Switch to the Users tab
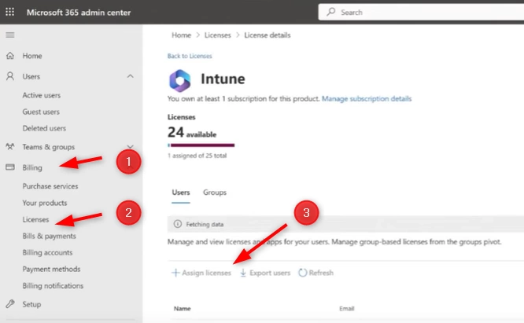The image size is (524, 323). (x=181, y=193)
